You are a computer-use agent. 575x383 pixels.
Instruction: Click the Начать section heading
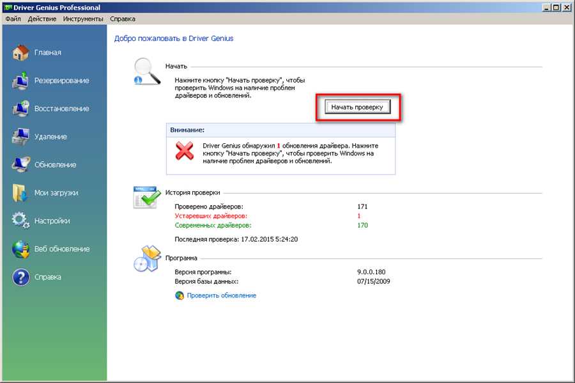pyautogui.click(x=176, y=66)
